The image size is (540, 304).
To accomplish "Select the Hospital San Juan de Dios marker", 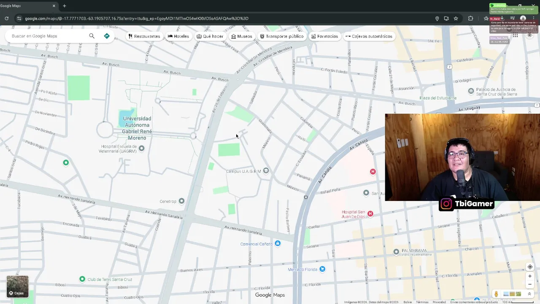I will coord(370,214).
